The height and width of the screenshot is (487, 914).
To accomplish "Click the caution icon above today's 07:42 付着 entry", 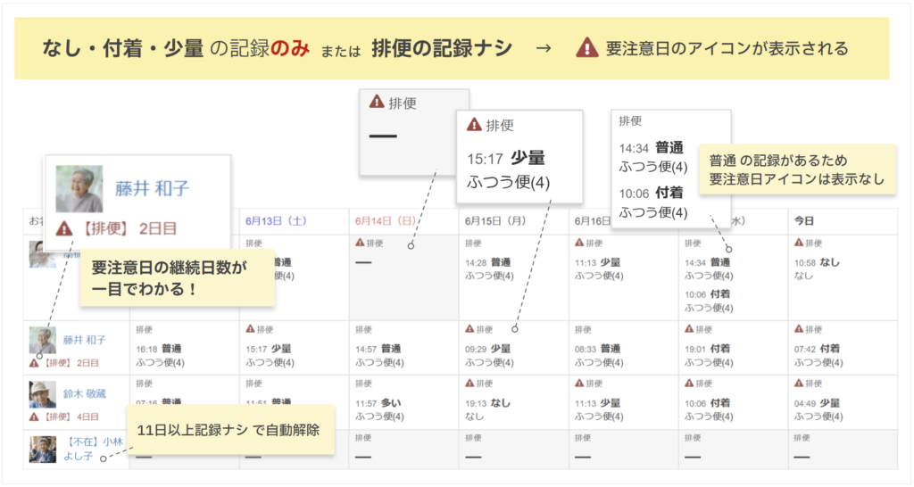I will (799, 329).
